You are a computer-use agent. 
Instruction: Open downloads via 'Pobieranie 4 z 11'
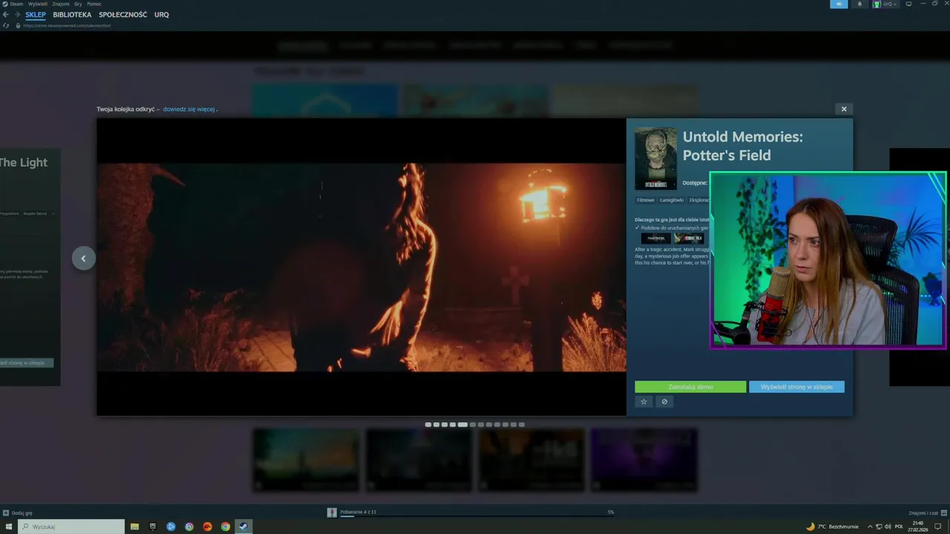(x=358, y=512)
